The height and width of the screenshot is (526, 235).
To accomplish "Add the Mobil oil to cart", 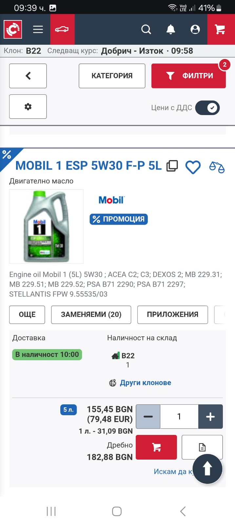I will point(156,447).
